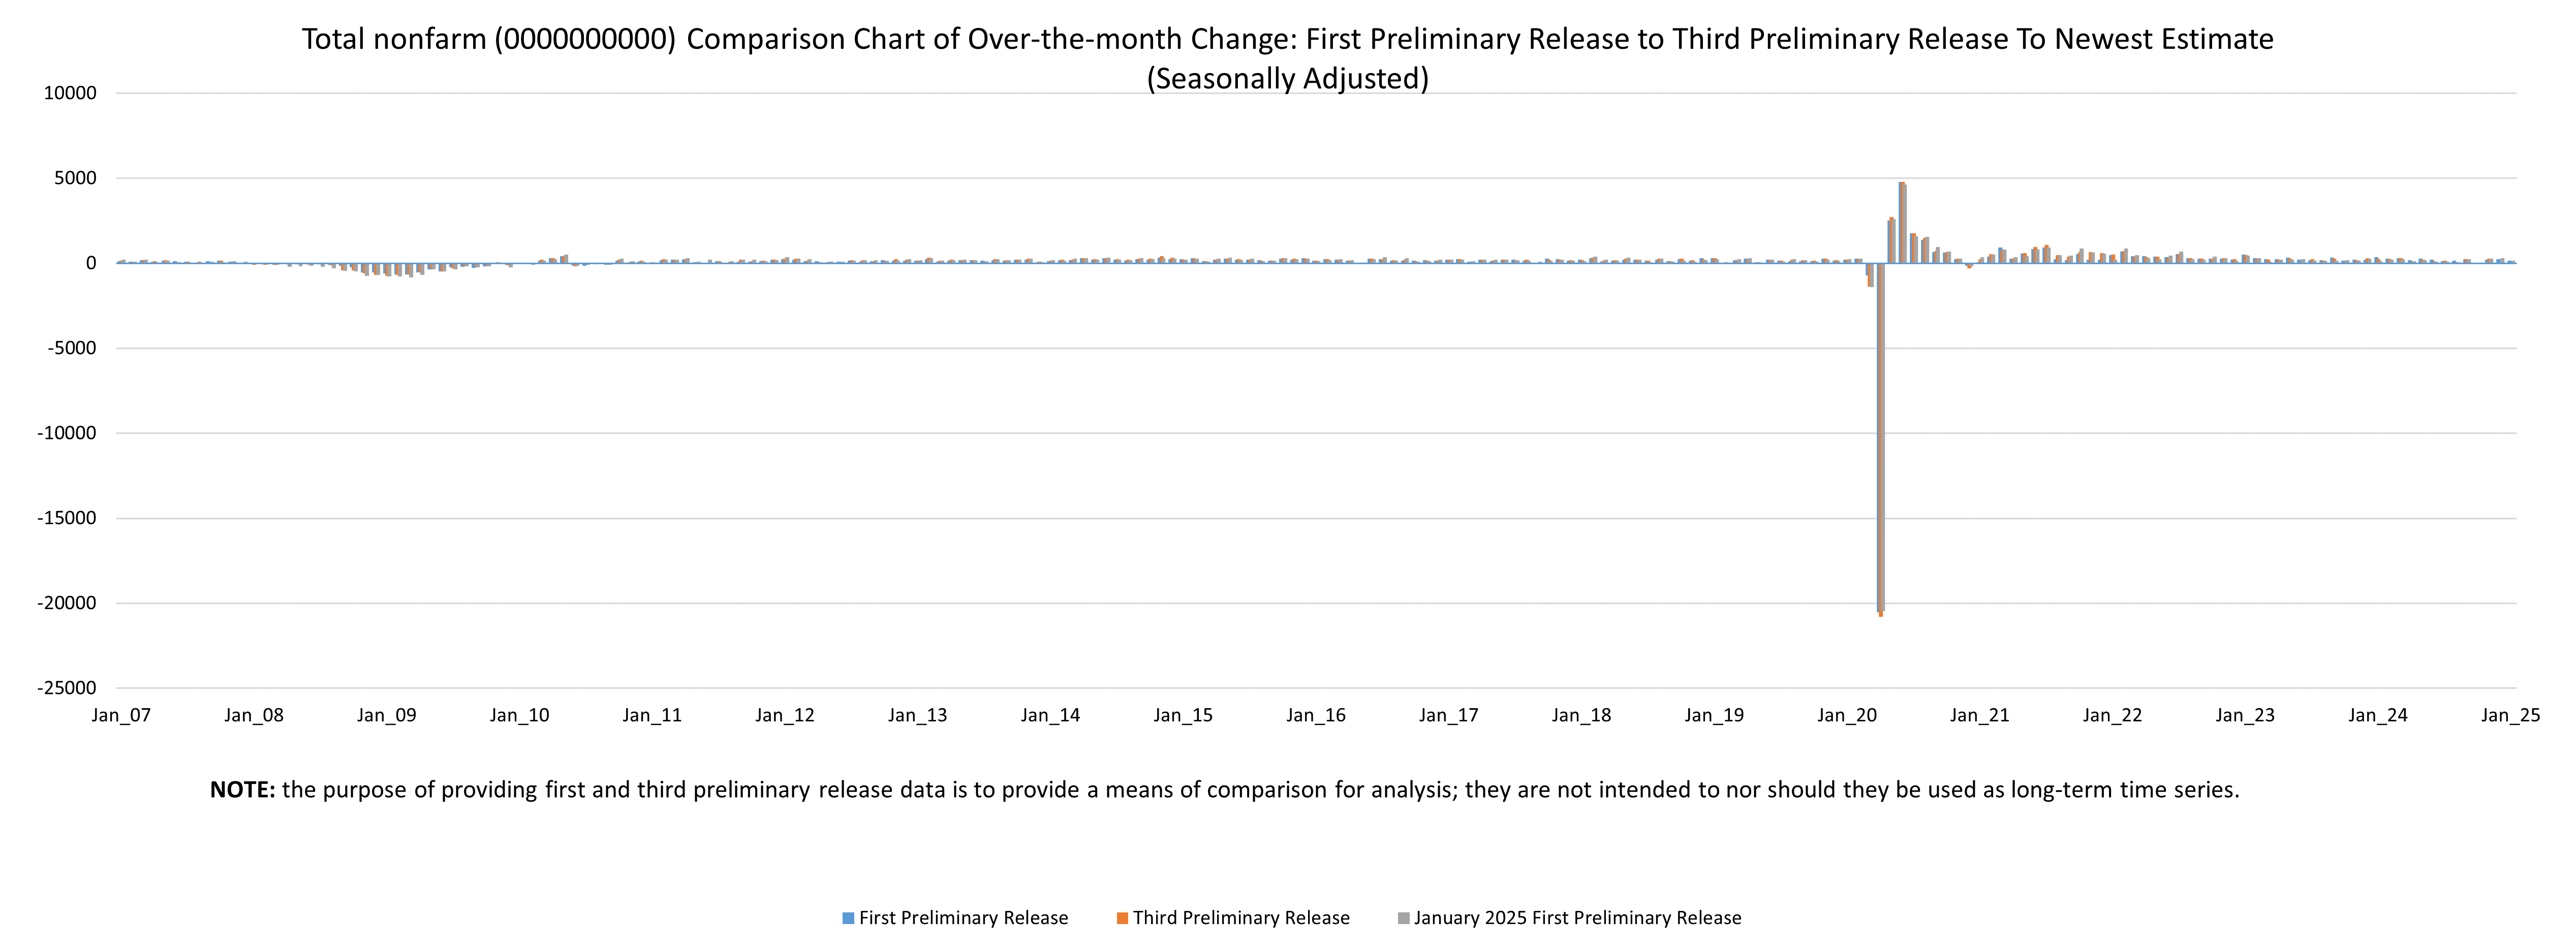
Task: Click the (Seasonally Adjusted) subtitle
Action: click(1287, 78)
